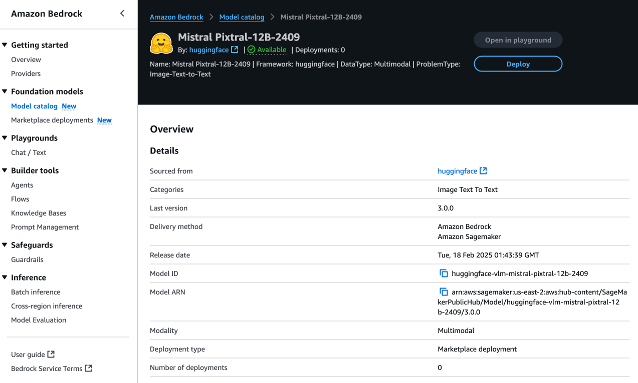Image resolution: width=638 pixels, height=383 pixels.
Task: Click breadcrumb chevron after Model catalog
Action: [x=272, y=17]
